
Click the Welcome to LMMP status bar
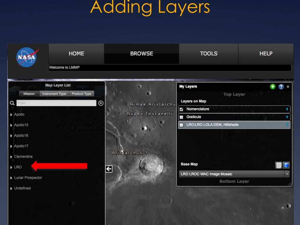pyautogui.click(x=170, y=68)
